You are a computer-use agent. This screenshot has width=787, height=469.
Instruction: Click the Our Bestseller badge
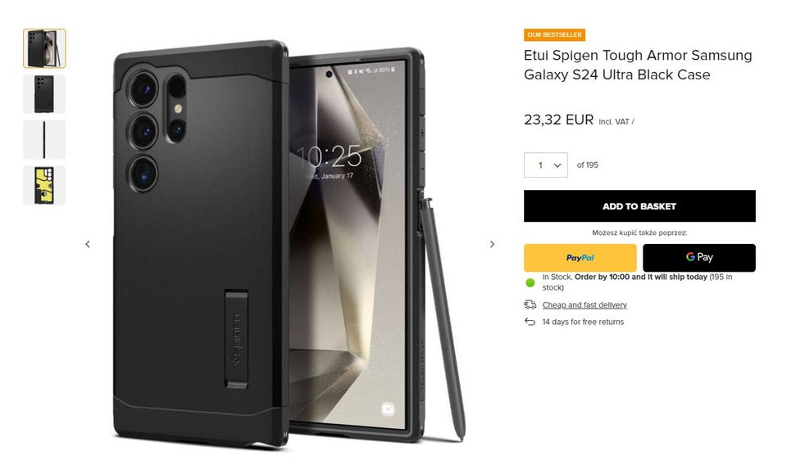[x=555, y=34]
